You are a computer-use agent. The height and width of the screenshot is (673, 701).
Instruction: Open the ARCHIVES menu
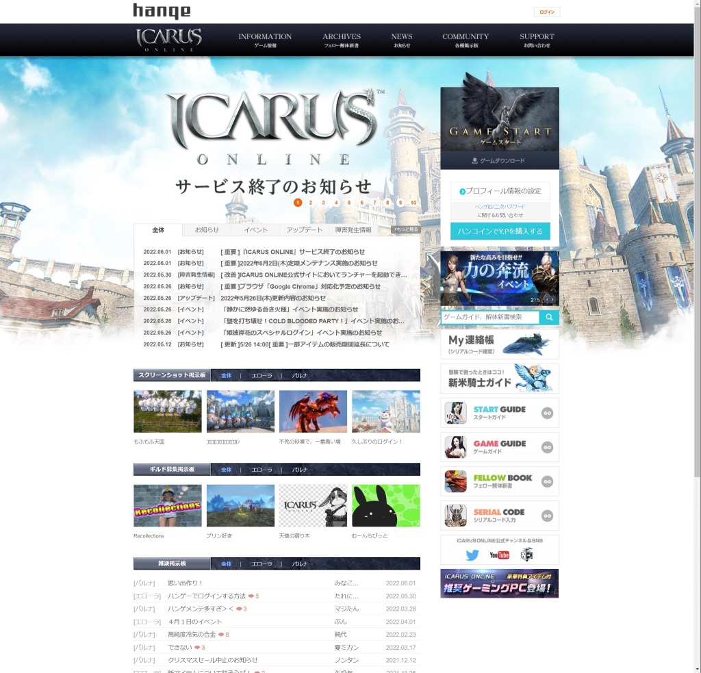tap(342, 40)
